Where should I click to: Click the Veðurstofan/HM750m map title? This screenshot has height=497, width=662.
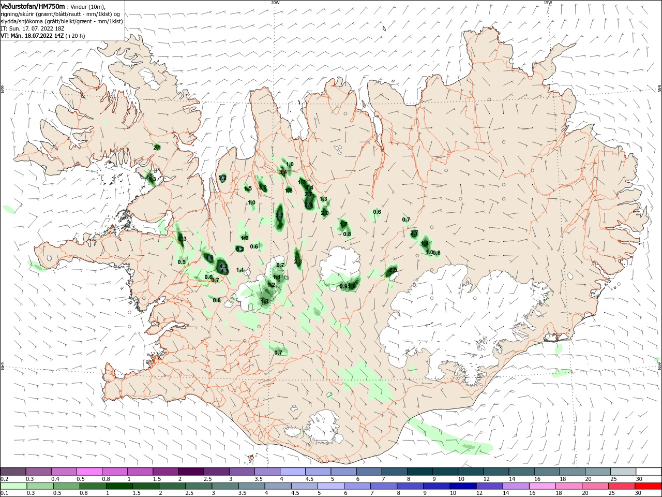pyautogui.click(x=33, y=6)
